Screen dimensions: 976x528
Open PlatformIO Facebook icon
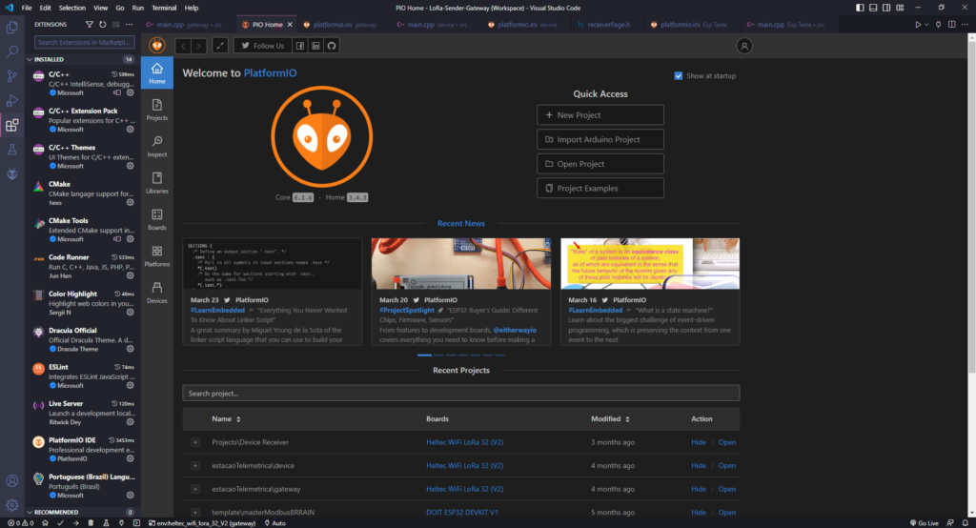point(300,46)
